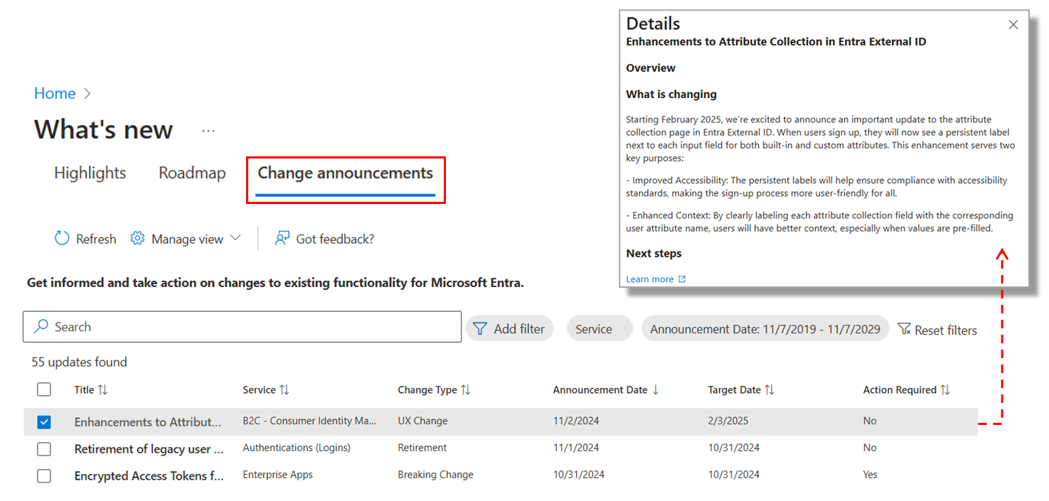This screenshot has width=1049, height=501.
Task: Expand the Manage view dropdown chevron
Action: (237, 238)
